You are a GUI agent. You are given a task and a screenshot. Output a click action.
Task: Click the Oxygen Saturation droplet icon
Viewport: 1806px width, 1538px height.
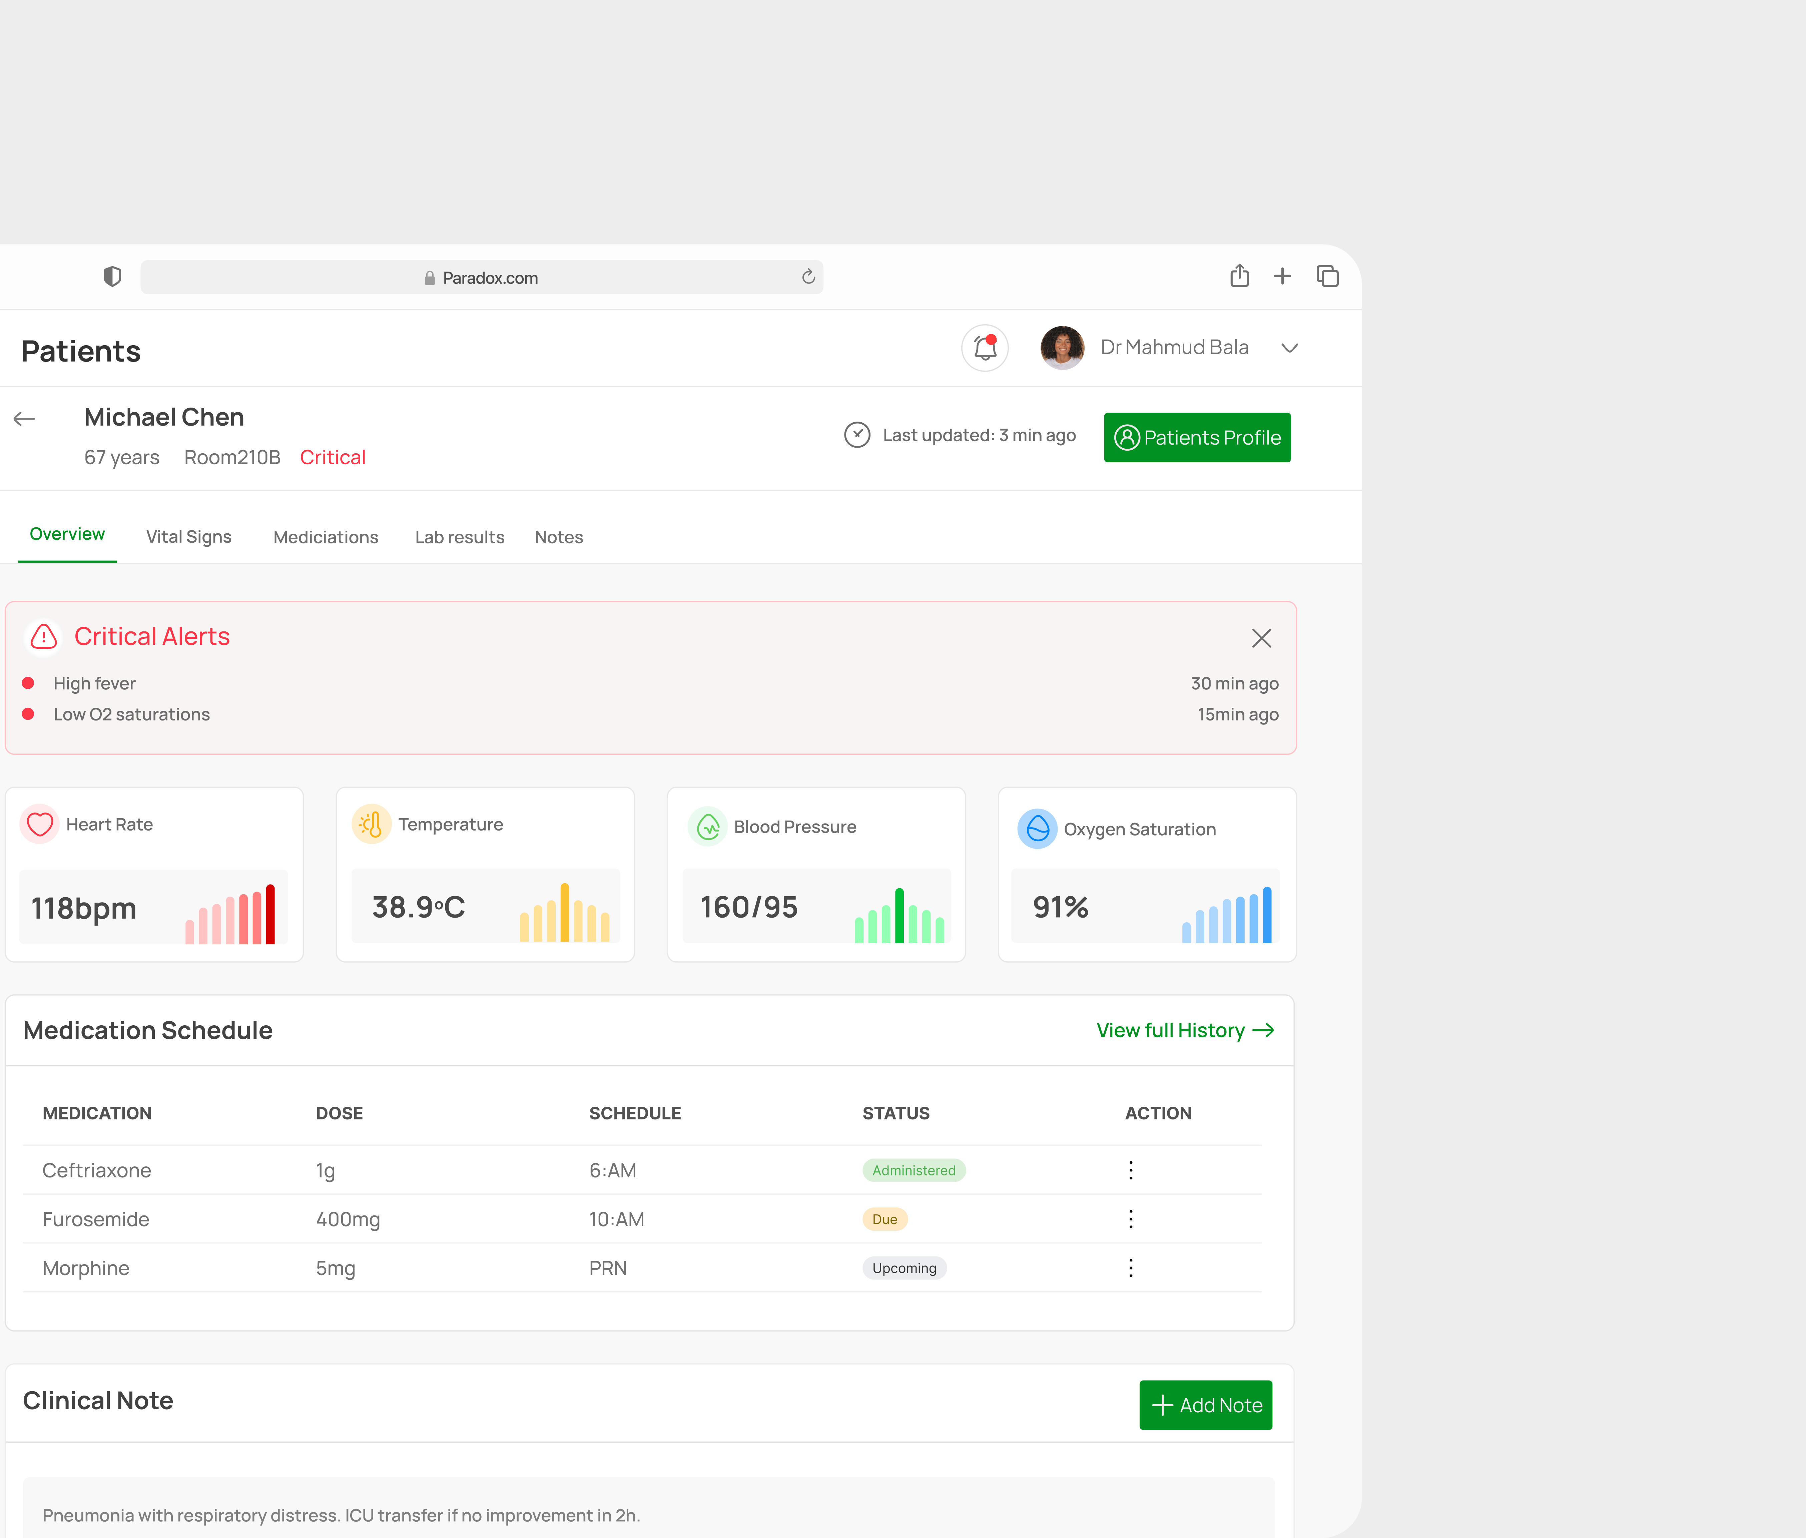coord(1037,828)
